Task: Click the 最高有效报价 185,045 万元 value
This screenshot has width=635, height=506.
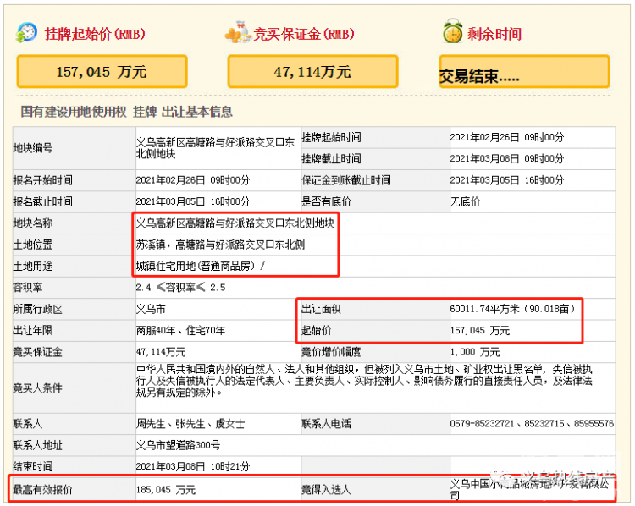Action: point(167,489)
